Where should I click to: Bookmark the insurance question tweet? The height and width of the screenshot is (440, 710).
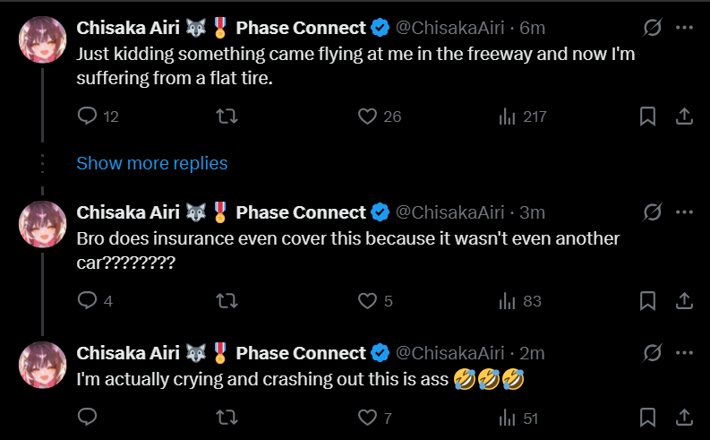point(647,301)
